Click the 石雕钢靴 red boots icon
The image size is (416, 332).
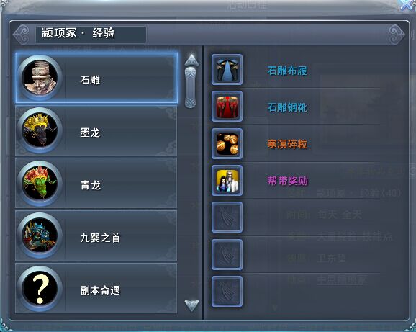(227, 107)
